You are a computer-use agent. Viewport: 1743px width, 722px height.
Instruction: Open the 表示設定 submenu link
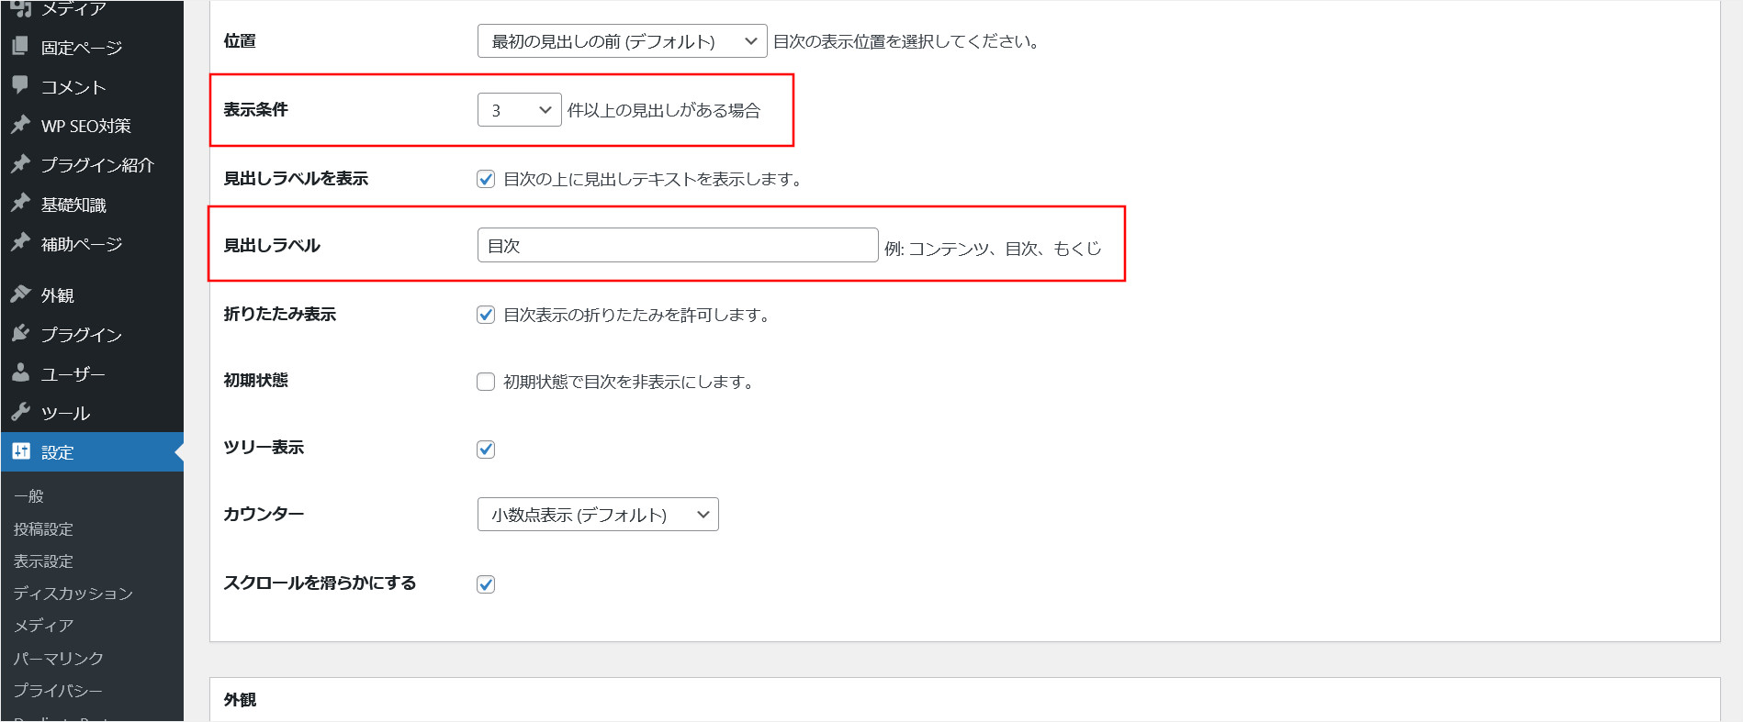pos(43,561)
